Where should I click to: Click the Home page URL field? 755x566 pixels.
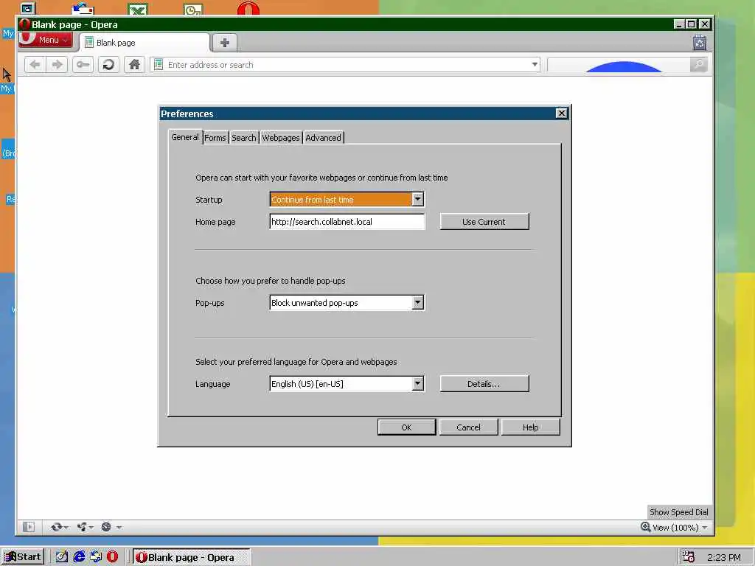point(347,221)
